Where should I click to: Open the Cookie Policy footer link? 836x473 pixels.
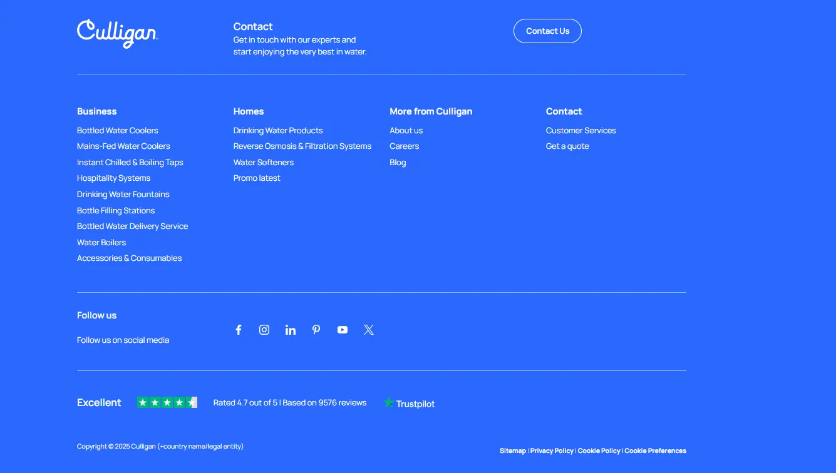(x=599, y=451)
